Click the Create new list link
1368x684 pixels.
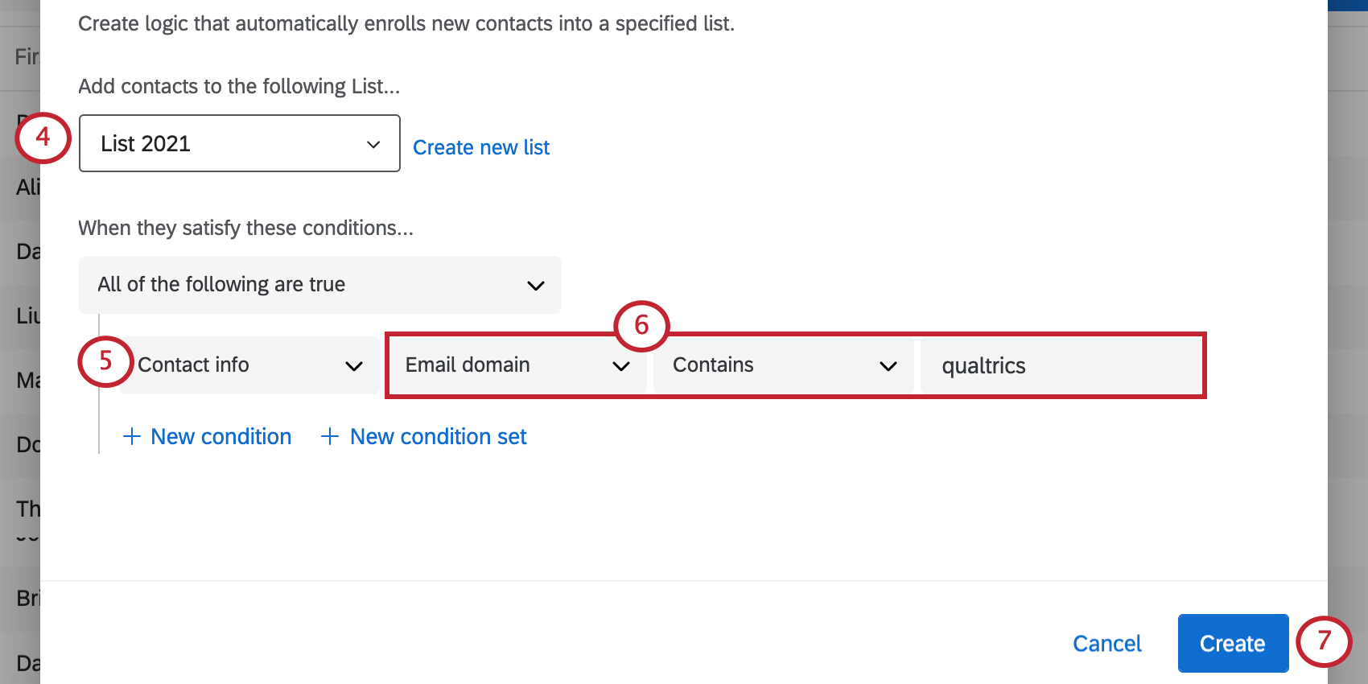481,147
